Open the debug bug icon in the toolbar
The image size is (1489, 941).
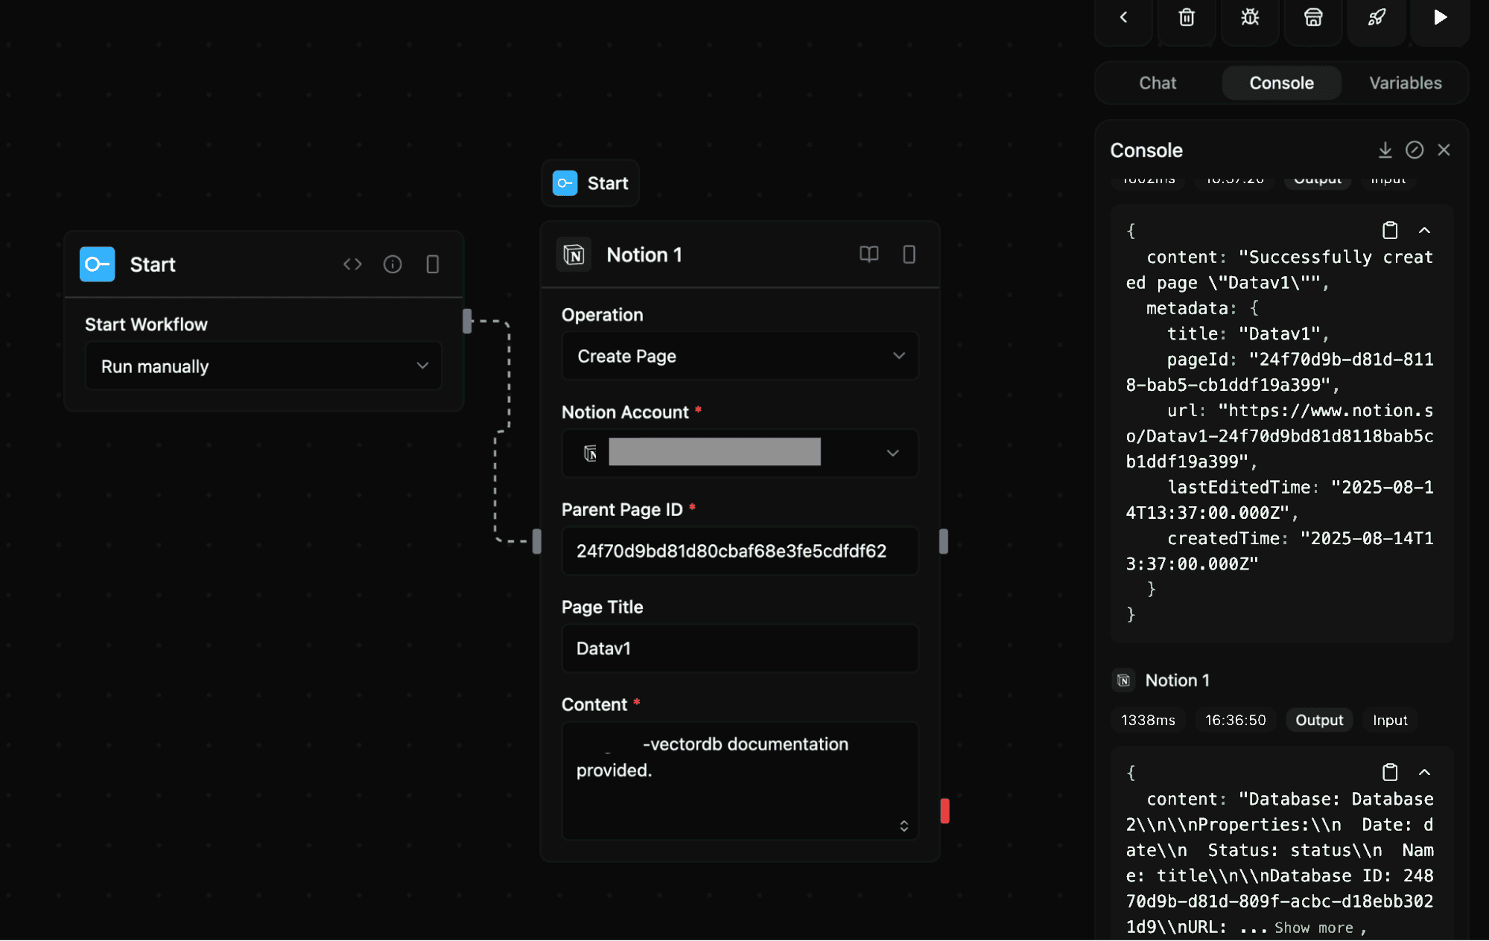coord(1249,17)
